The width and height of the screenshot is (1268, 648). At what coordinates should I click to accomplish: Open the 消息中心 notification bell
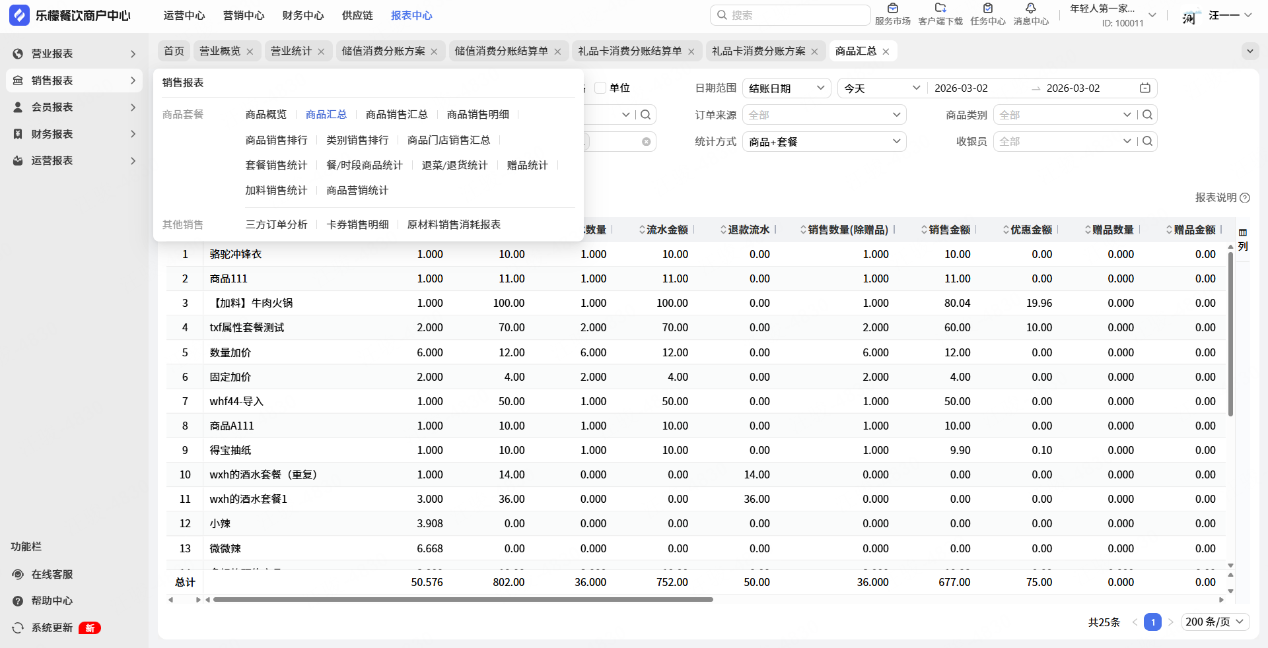(x=1030, y=9)
